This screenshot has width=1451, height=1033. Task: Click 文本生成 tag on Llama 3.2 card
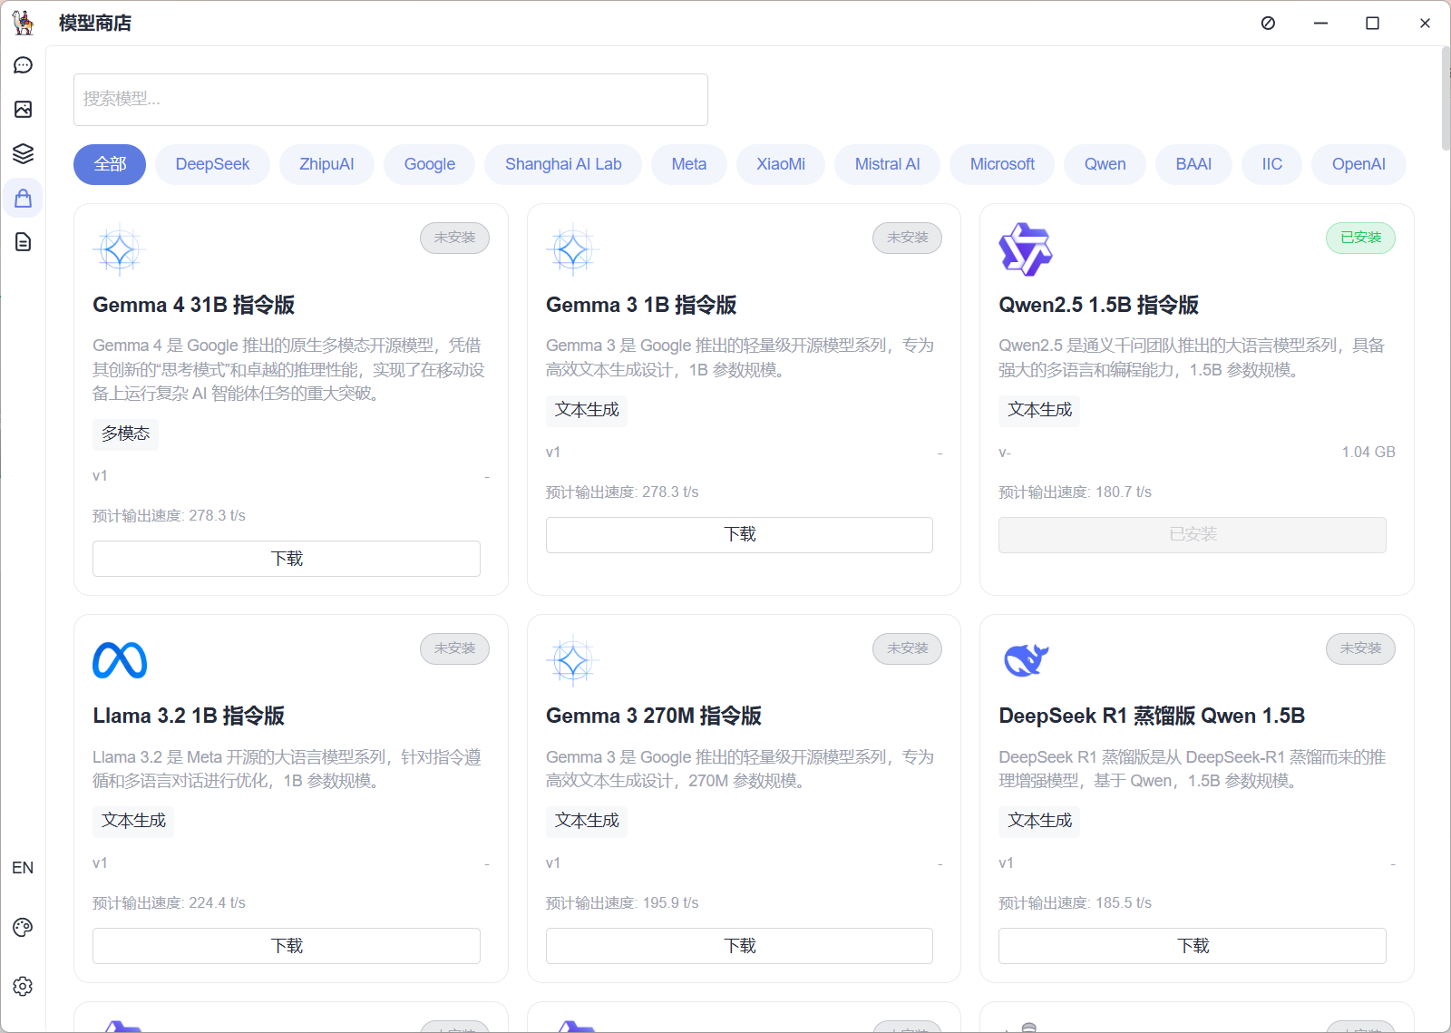pos(133,821)
